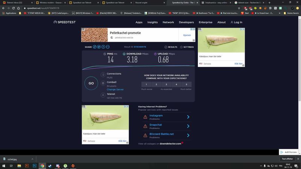Rate network availability as 1

tap(146, 84)
